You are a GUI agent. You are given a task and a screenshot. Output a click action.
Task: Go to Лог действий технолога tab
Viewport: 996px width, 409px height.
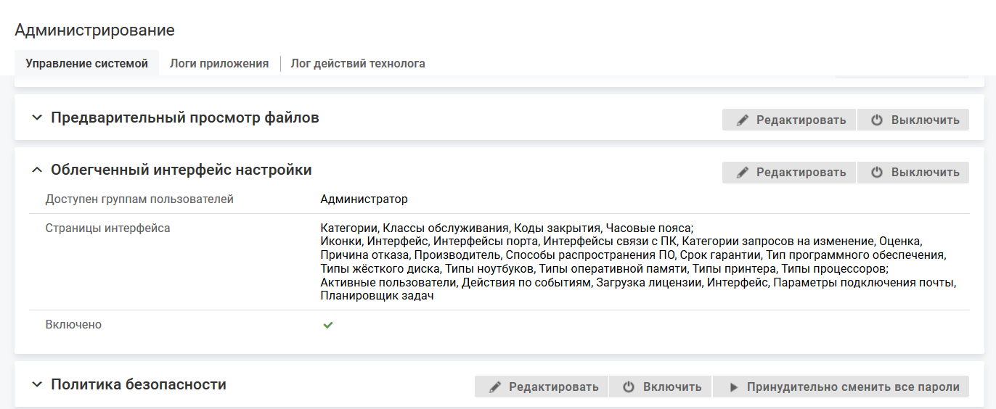[358, 64]
